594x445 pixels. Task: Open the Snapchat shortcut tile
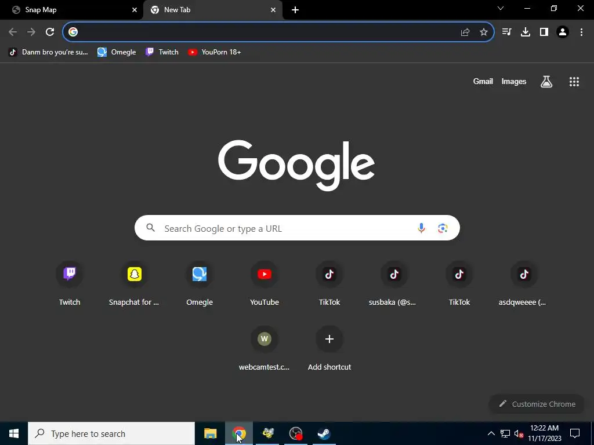pyautogui.click(x=134, y=284)
